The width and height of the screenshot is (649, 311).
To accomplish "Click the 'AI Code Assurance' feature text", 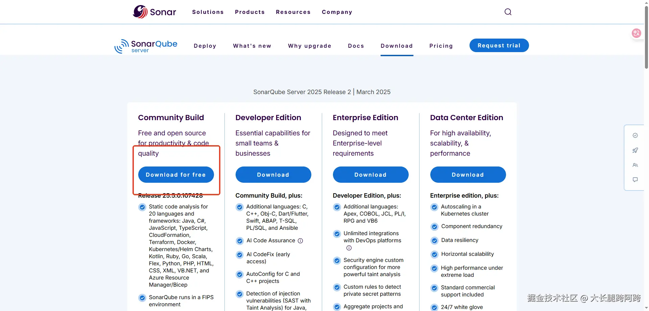I will pos(271,241).
